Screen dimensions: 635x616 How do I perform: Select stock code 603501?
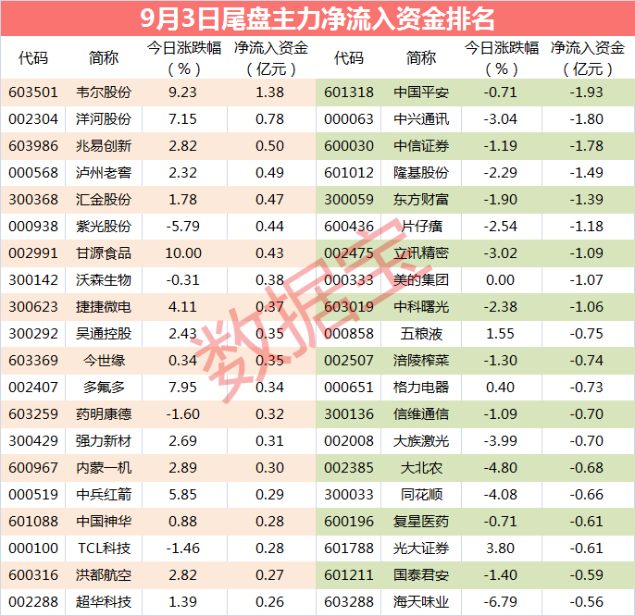pyautogui.click(x=33, y=92)
